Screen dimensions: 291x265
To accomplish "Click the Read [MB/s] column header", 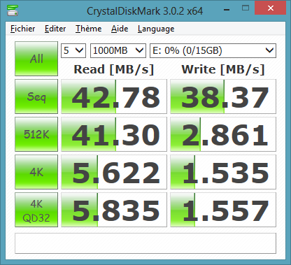I will coord(114,69).
